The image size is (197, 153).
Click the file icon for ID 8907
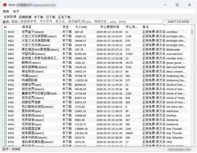[5, 98]
